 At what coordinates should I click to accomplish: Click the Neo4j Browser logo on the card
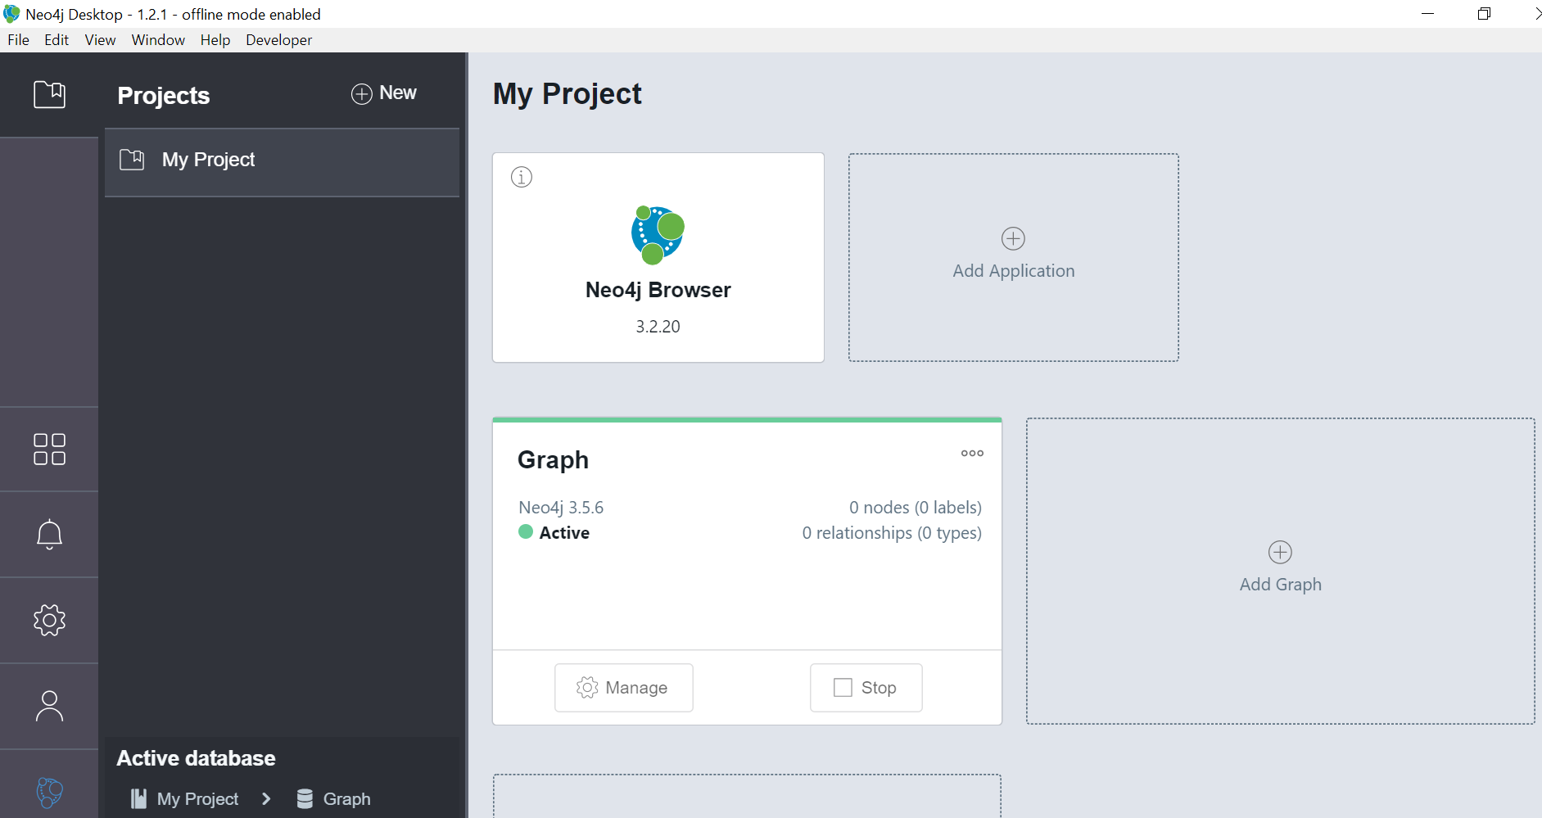tap(658, 235)
